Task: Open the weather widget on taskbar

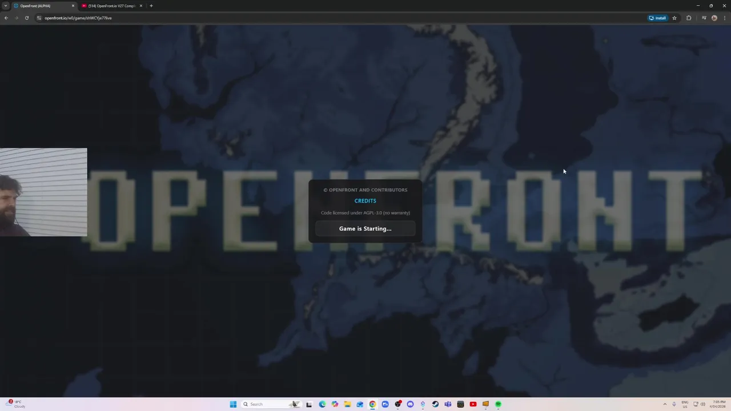Action: click(16, 404)
